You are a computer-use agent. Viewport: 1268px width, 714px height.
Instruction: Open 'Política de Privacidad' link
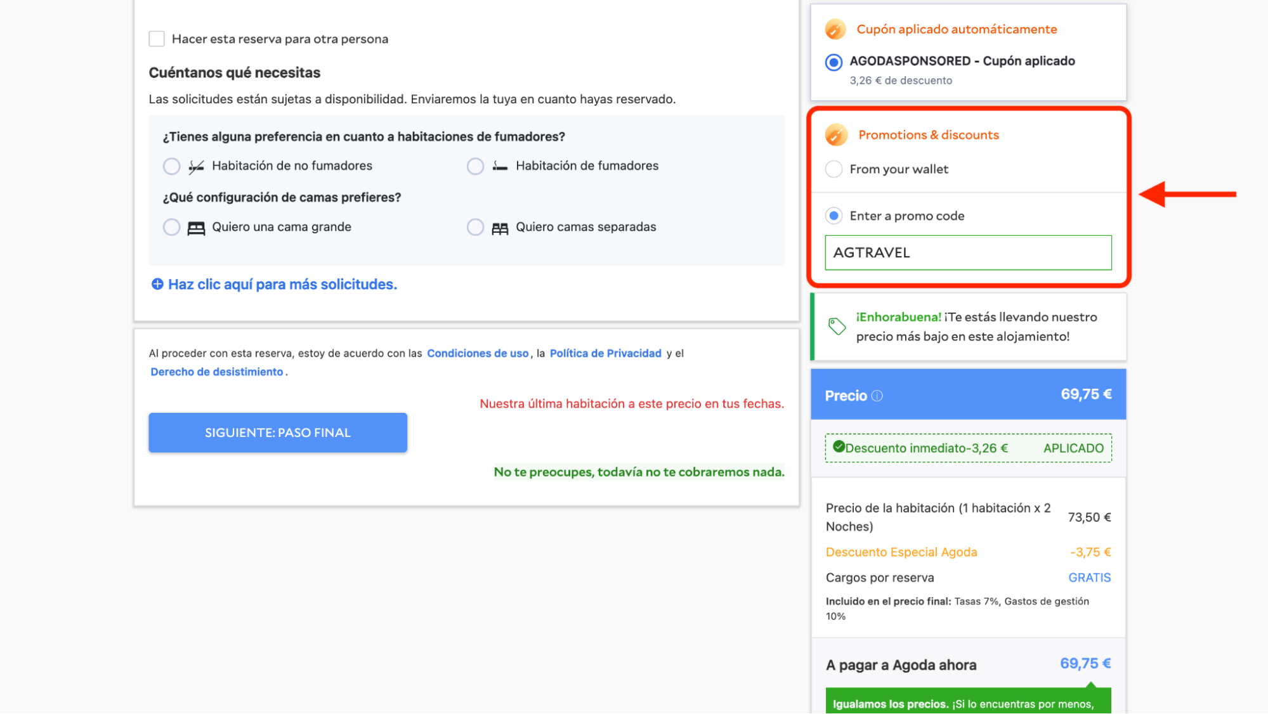tap(605, 353)
